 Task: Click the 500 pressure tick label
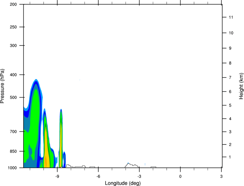tap(13, 97)
